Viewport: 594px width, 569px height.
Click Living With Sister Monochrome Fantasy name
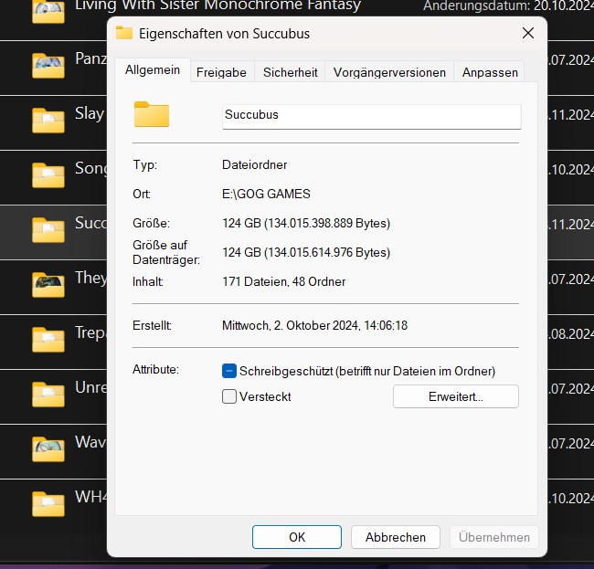[217, 5]
